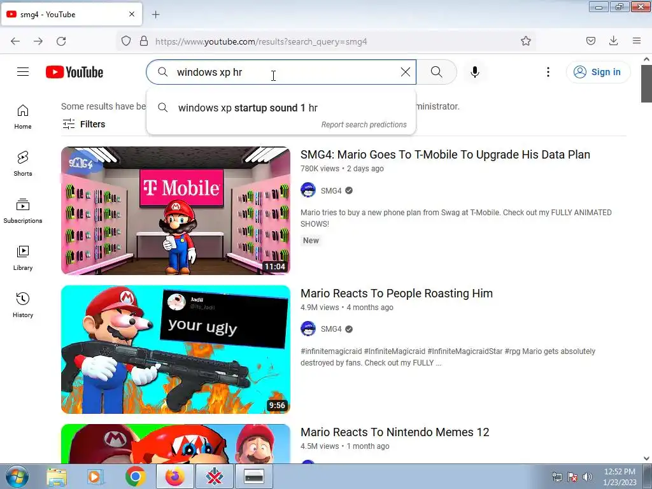Click the '780K views • 2 days ago' text
This screenshot has width=652, height=489.
point(342,169)
